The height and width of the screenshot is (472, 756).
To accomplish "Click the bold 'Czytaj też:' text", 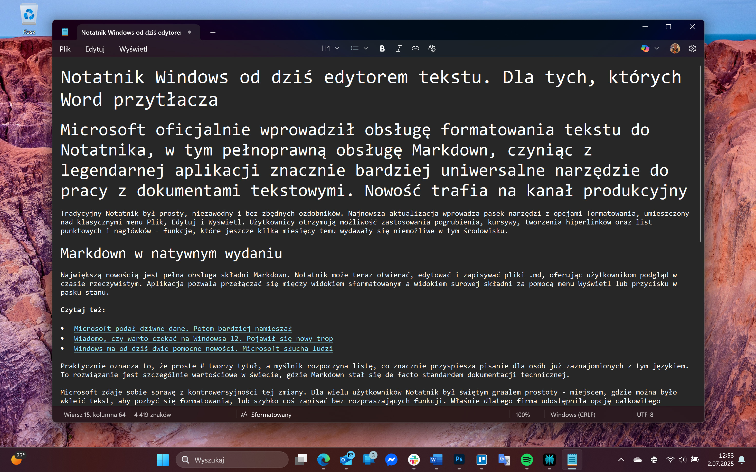I will [x=83, y=310].
